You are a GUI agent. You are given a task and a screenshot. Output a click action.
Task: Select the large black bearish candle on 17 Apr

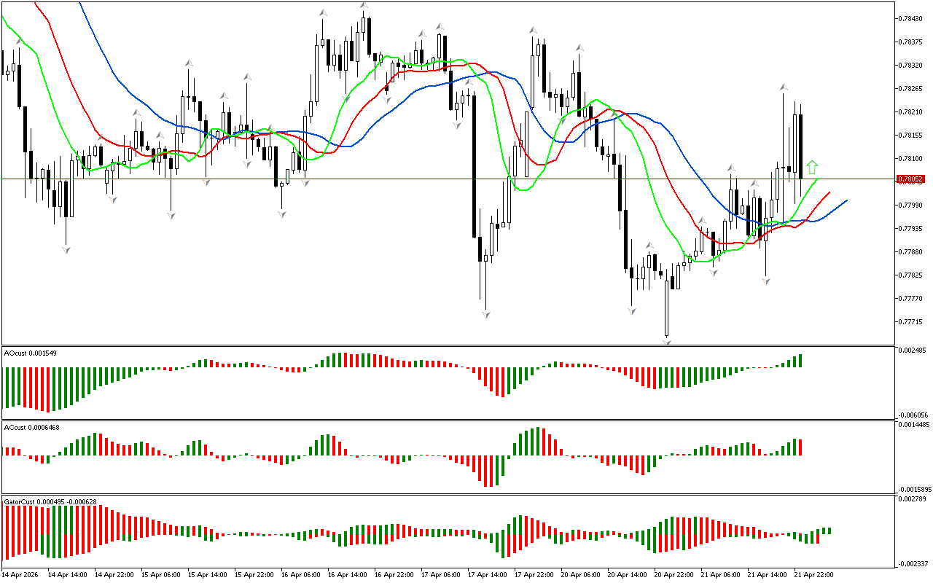pyautogui.click(x=474, y=166)
